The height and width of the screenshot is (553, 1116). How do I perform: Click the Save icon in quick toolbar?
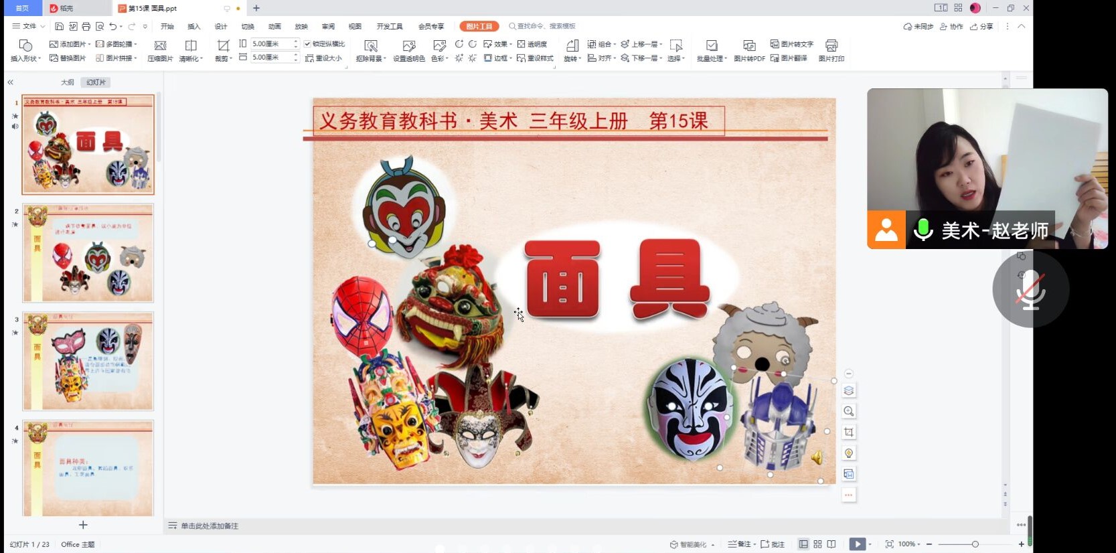[59, 26]
